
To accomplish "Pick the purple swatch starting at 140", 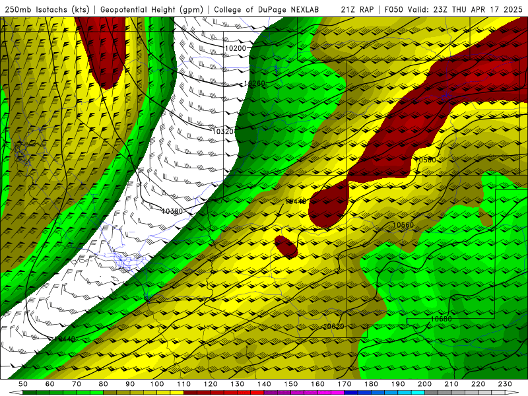I will [271, 393].
